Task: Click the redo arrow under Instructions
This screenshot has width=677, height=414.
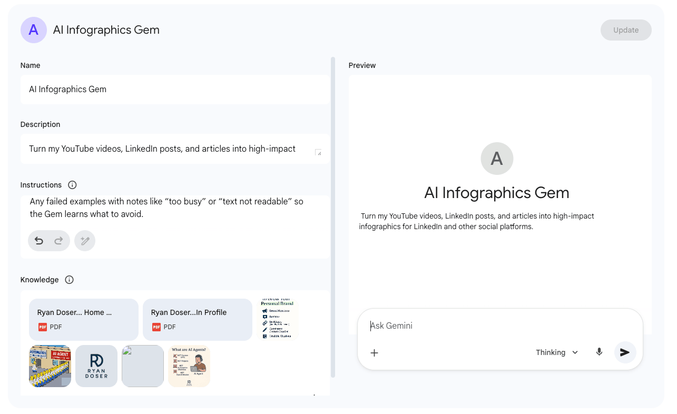Action: pos(58,241)
